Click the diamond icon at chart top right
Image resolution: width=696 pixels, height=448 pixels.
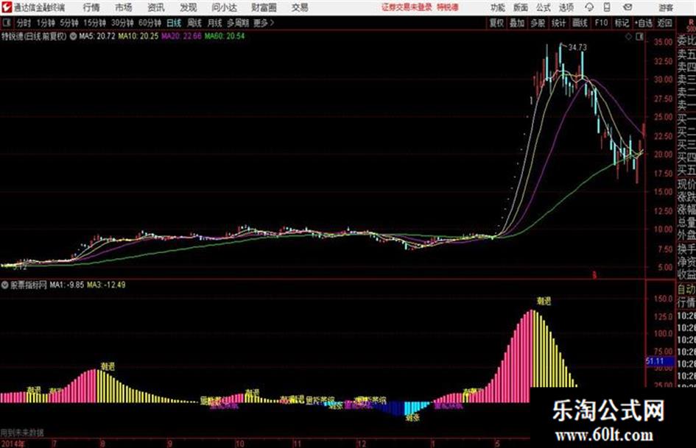628,37
